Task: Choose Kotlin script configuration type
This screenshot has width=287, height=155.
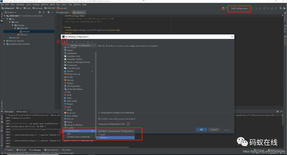Action: click(72, 101)
